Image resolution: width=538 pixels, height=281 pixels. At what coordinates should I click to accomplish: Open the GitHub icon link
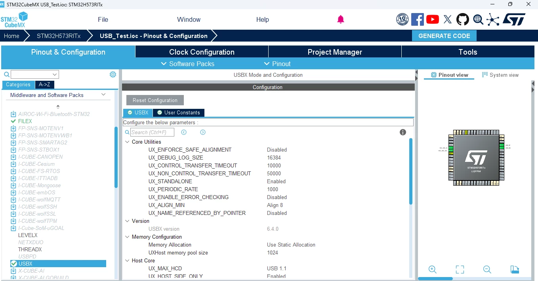coord(463,19)
